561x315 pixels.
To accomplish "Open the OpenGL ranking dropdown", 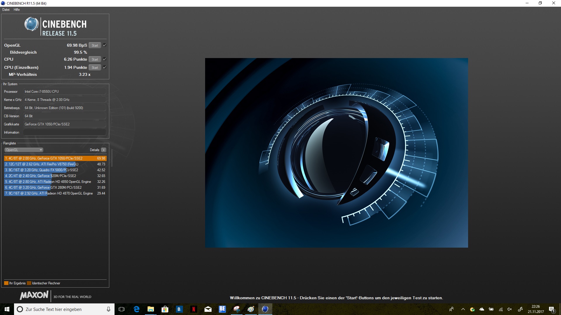I will point(24,150).
